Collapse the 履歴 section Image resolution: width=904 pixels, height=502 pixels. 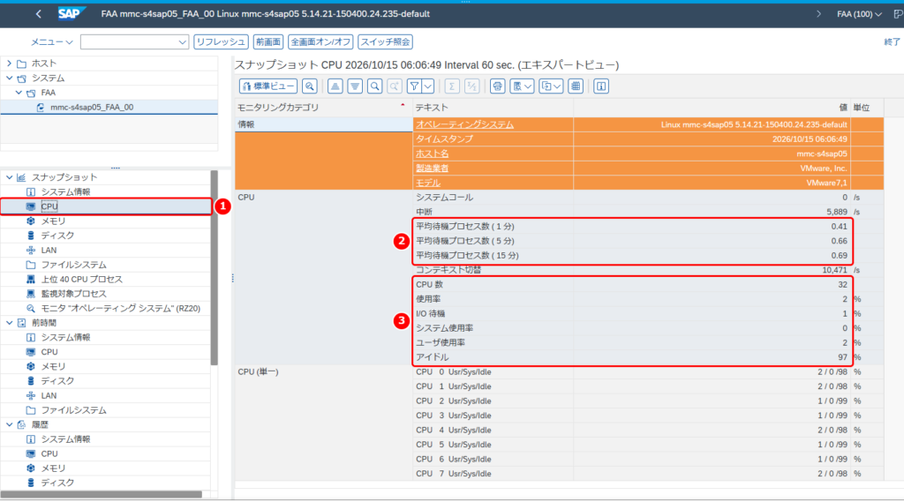click(9, 424)
